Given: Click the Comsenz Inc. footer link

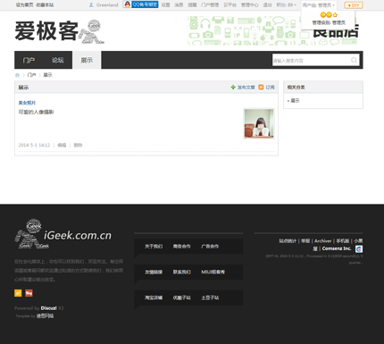Looking at the screenshot, I should click(337, 248).
